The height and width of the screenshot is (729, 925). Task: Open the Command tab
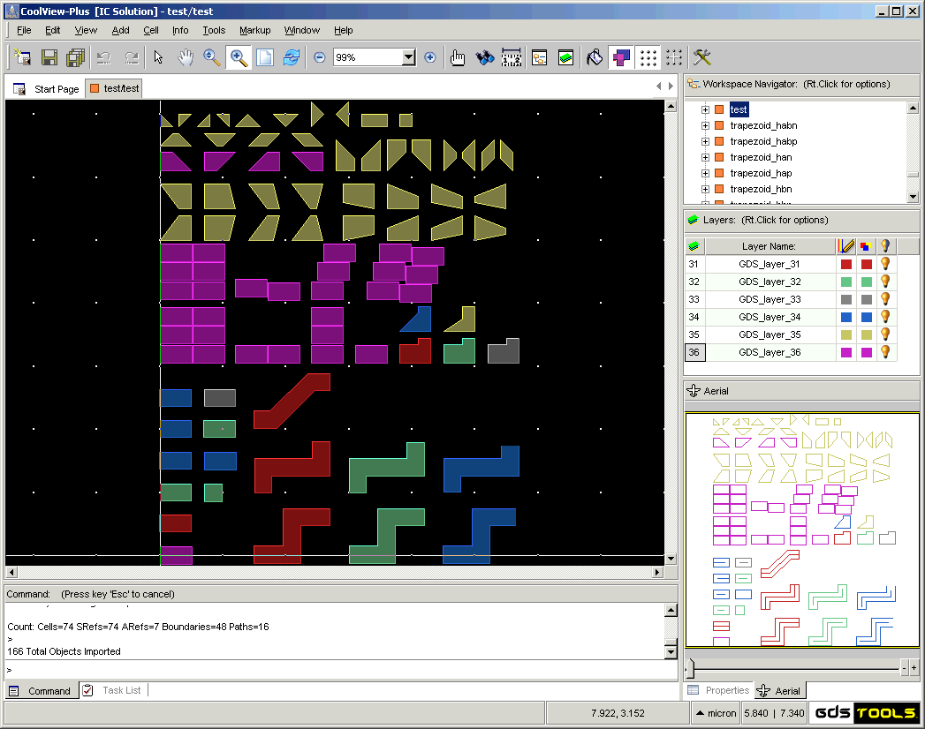[x=42, y=691]
